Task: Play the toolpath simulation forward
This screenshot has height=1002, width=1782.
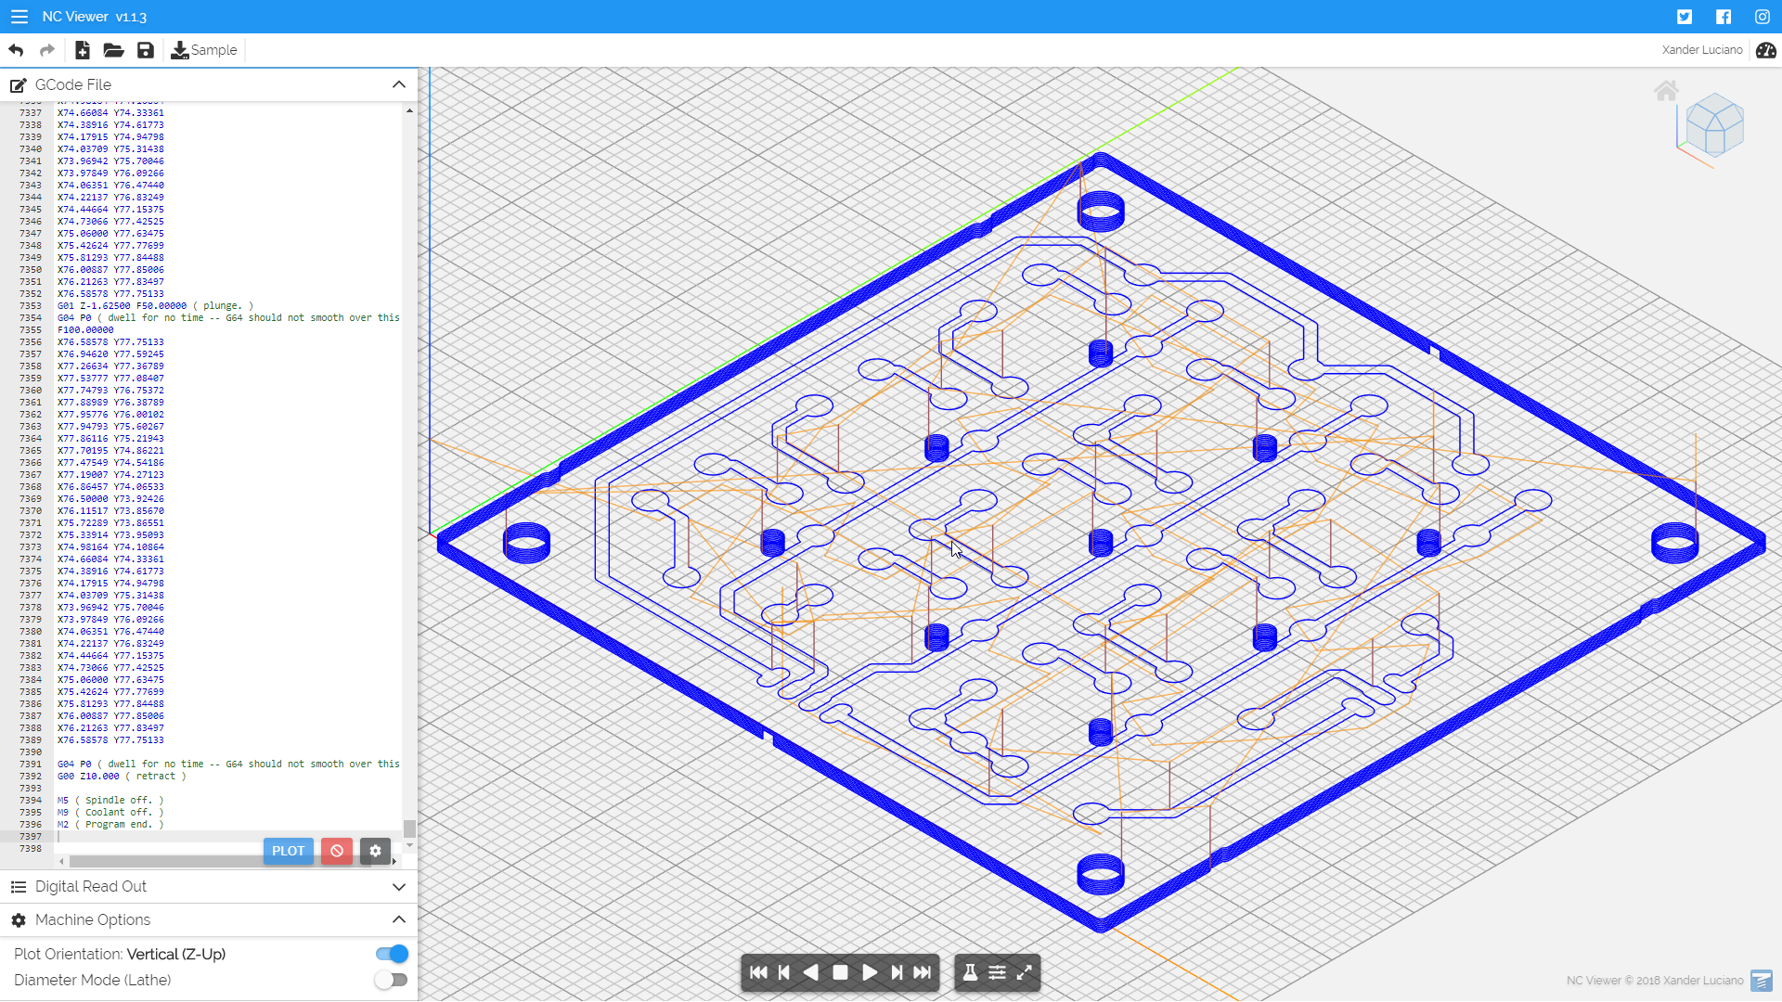Action: coord(869,972)
